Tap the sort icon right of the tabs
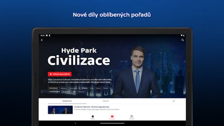This screenshot has width=224, height=126. pos(174,101)
